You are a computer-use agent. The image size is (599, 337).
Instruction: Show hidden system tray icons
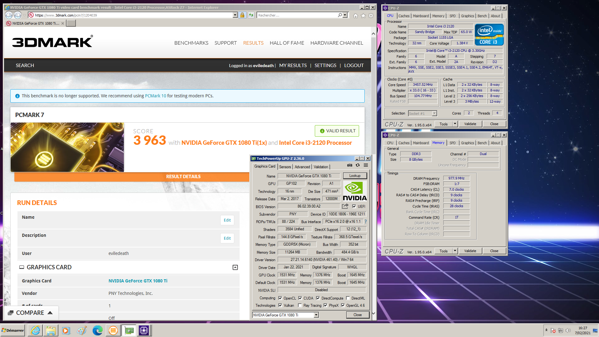(546, 330)
